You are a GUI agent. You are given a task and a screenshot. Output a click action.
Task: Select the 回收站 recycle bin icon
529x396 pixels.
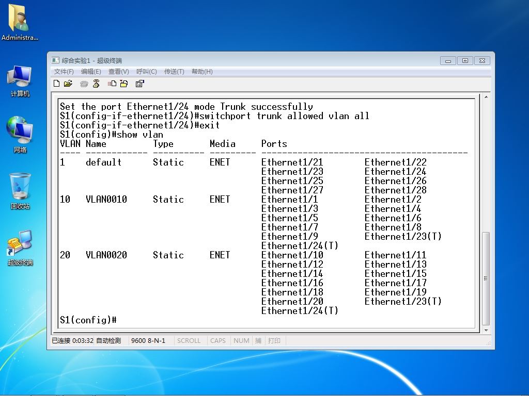point(20,191)
